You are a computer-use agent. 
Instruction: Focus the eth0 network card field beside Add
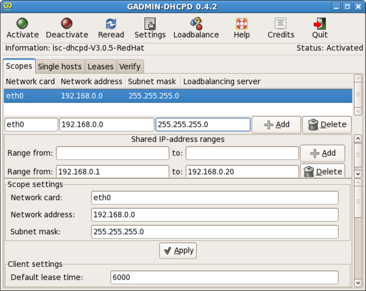(x=31, y=124)
